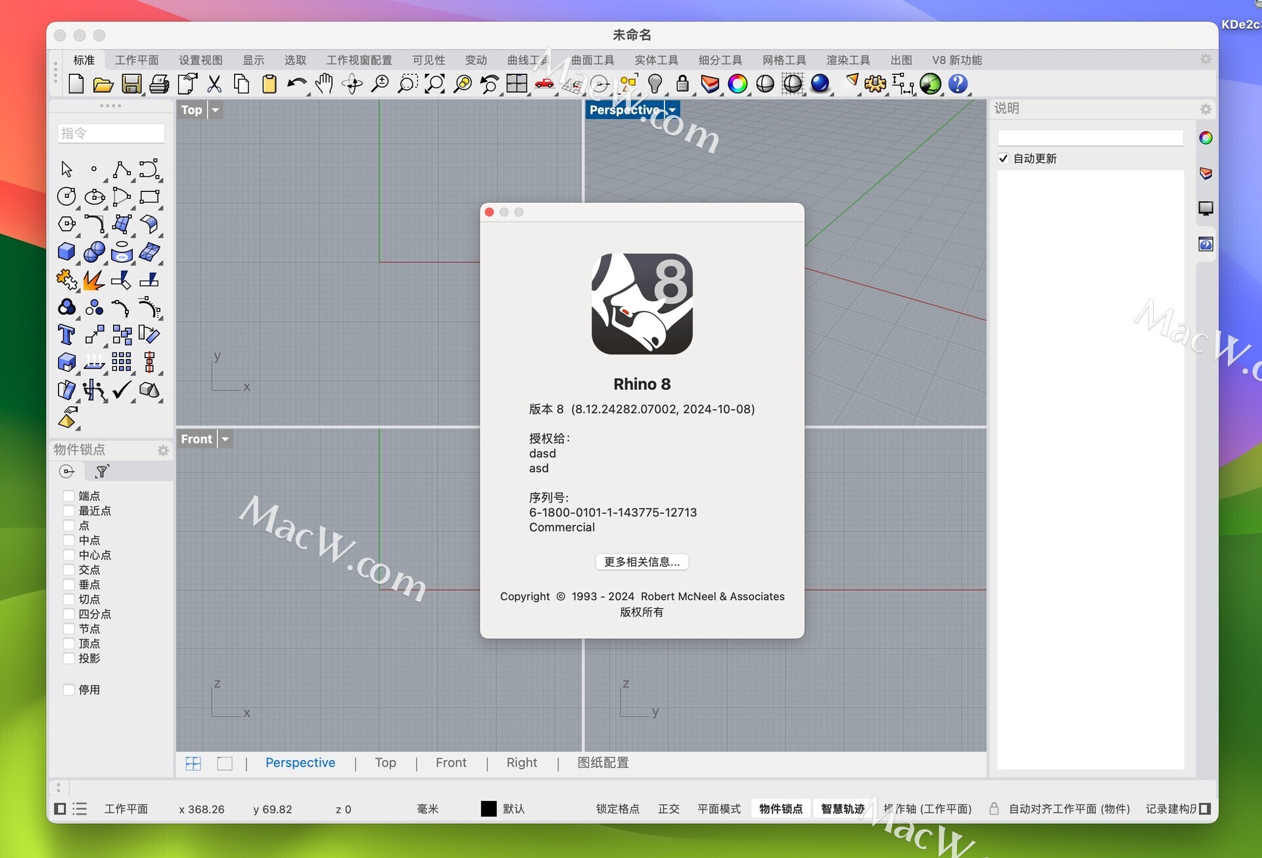Select the Text object tool
The height and width of the screenshot is (858, 1262).
tap(66, 334)
